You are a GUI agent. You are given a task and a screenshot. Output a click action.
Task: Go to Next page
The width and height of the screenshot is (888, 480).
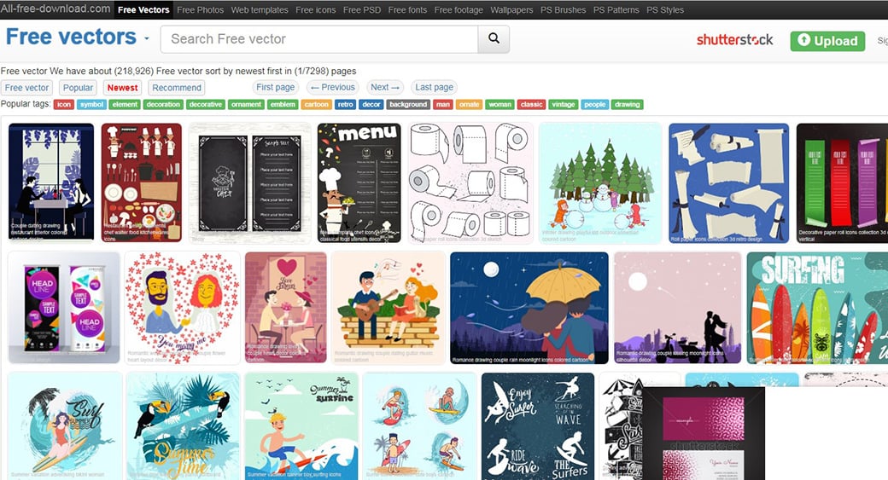tap(385, 87)
